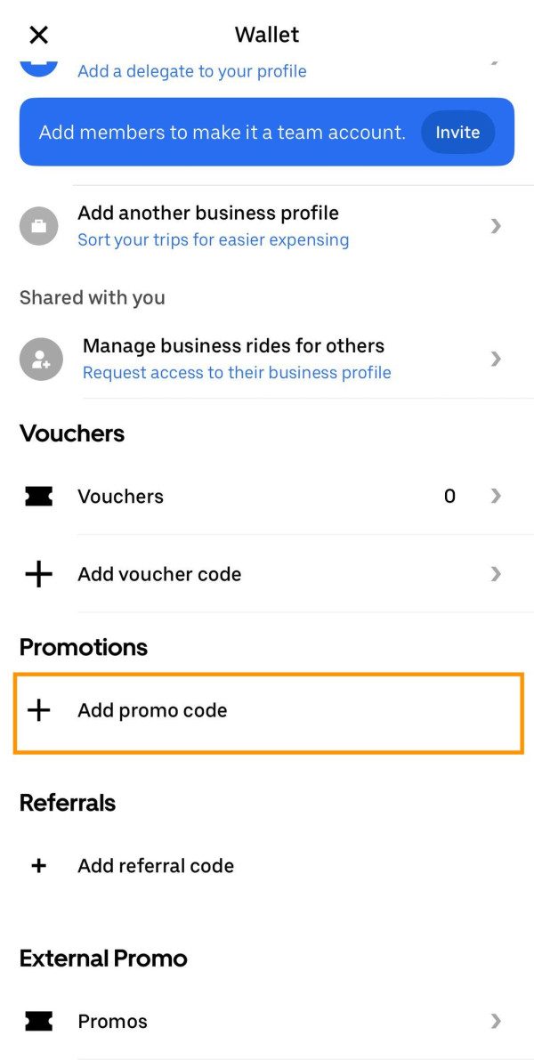Tap the Invite button on the team banner
The image size is (534, 1060).
point(457,132)
